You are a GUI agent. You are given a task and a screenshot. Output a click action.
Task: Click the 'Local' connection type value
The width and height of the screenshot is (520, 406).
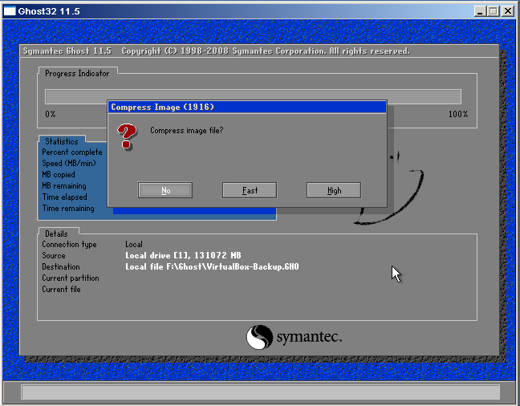(134, 245)
